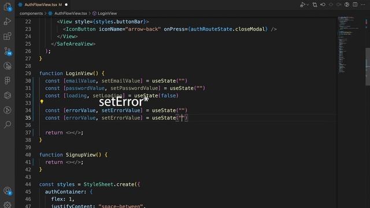
Task: Click the yellow lightbulb quick fix icon
Action: pos(42,102)
